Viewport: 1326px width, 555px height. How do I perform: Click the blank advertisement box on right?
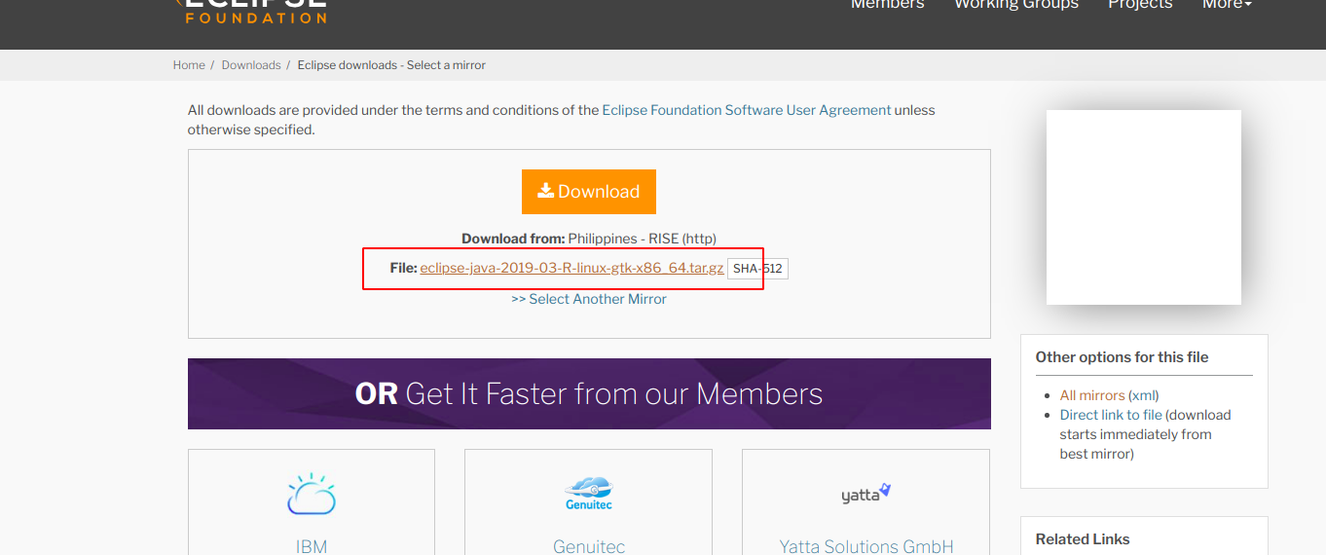tap(1144, 207)
